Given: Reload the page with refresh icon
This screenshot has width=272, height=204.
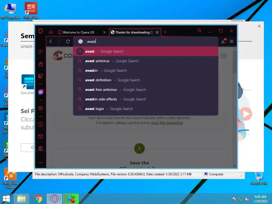Looking at the screenshot, I should pos(68,41).
